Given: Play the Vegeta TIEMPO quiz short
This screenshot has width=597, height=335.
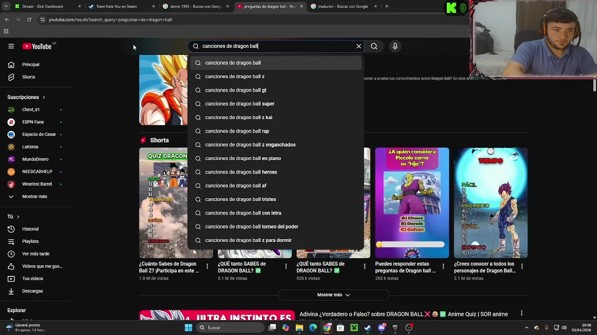Looking at the screenshot, I should (491, 203).
